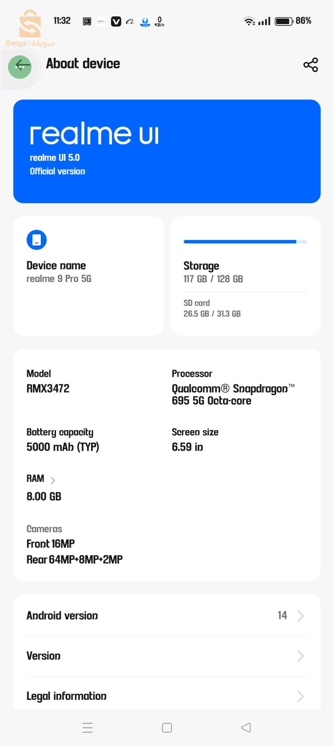
Task: Tap the V app notification icon
Action: click(116, 22)
